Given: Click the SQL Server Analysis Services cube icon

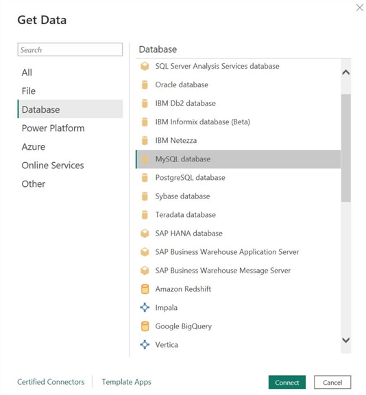Looking at the screenshot, I should (x=145, y=66).
